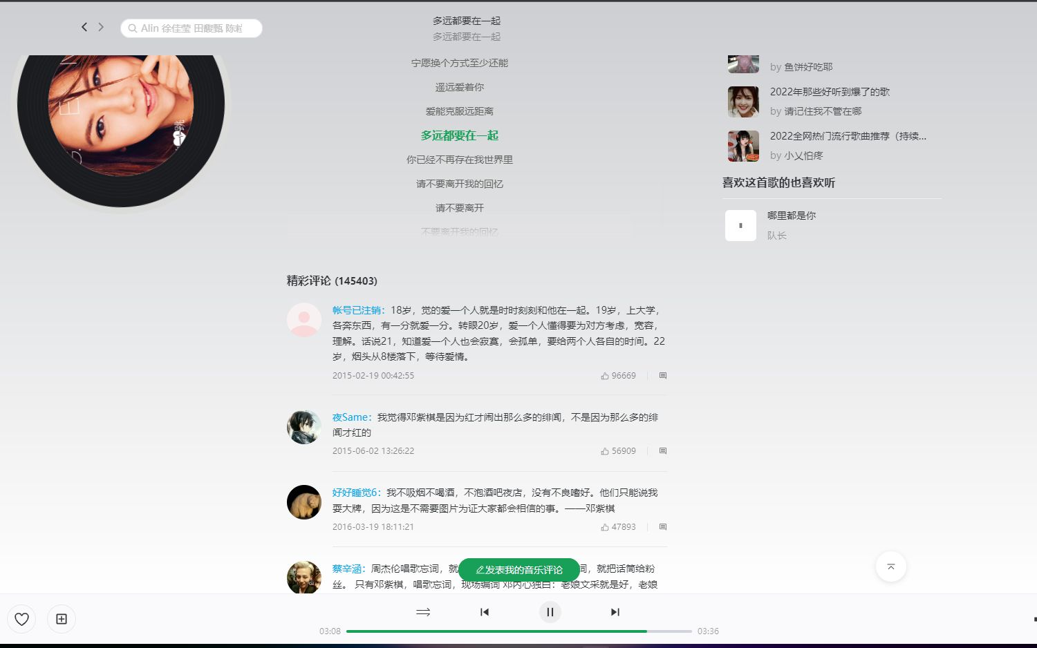Go back with the left arrow
The width and height of the screenshot is (1037, 648).
[x=84, y=27]
